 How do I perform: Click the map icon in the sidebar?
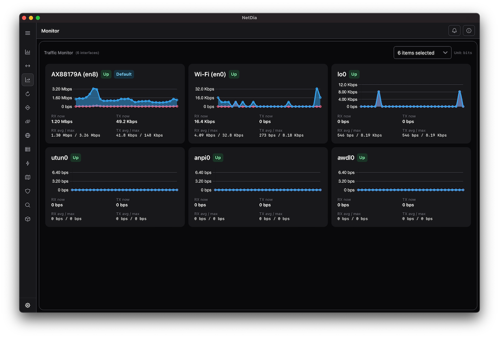[27, 177]
